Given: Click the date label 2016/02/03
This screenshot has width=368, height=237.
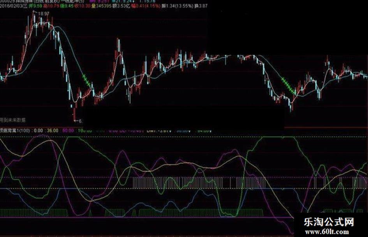Looking at the screenshot, I should tap(11, 6).
